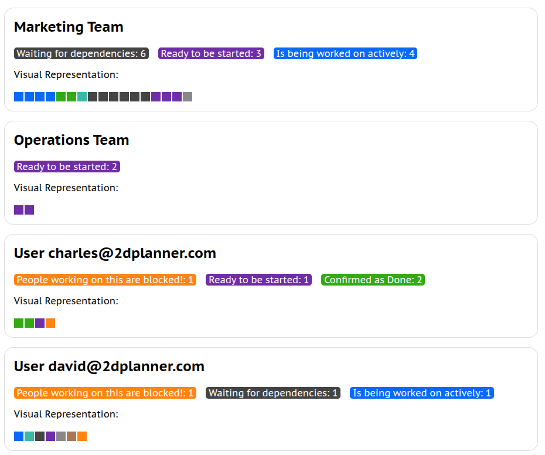545x455 pixels.
Task: Click david's 'People working on this are blocked' badge
Action: tap(105, 393)
